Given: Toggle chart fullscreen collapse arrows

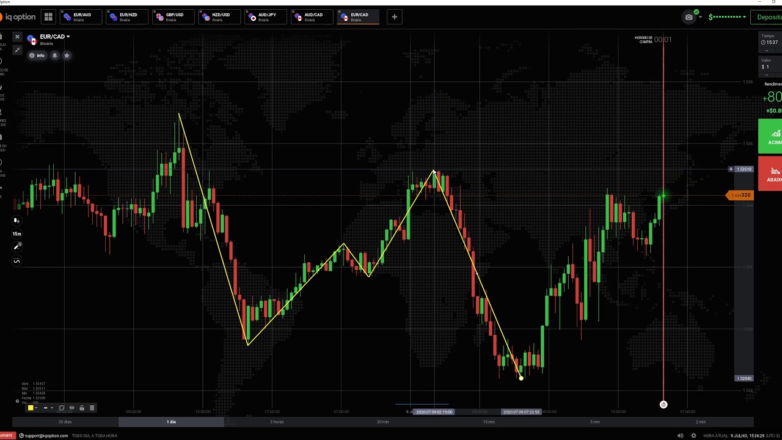Looking at the screenshot, I should coord(17,50).
